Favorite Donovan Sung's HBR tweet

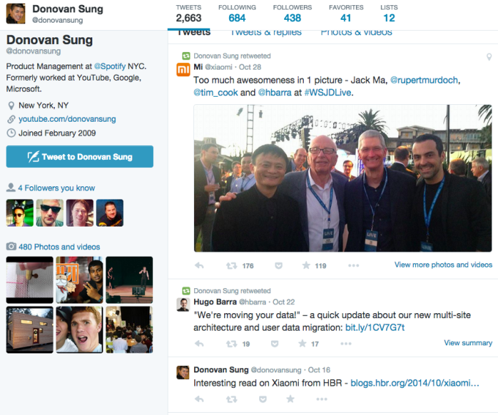click(x=290, y=399)
